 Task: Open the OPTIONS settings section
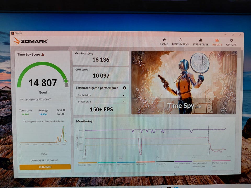[x=231, y=42]
